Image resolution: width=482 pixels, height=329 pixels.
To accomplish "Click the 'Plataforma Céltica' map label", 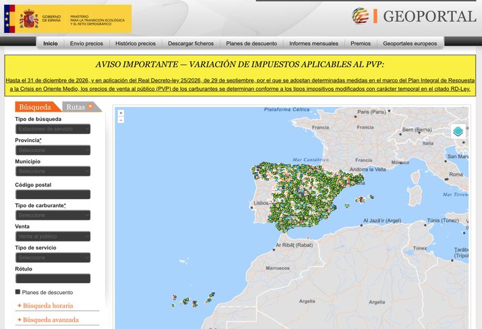I will (x=287, y=109).
